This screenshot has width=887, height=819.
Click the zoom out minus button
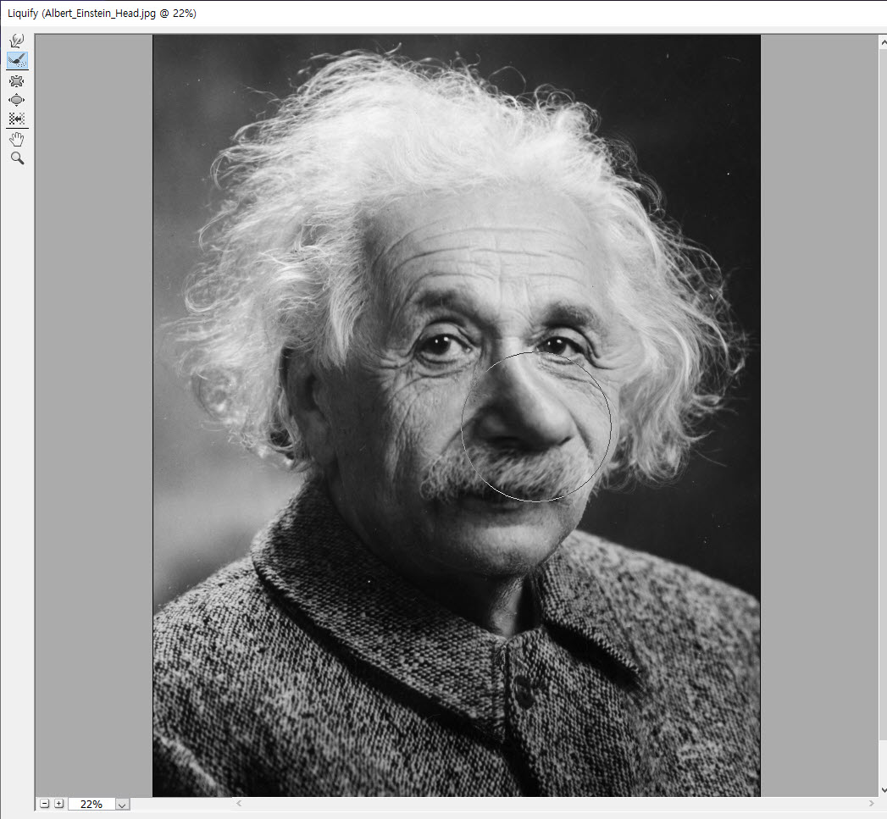(x=45, y=804)
